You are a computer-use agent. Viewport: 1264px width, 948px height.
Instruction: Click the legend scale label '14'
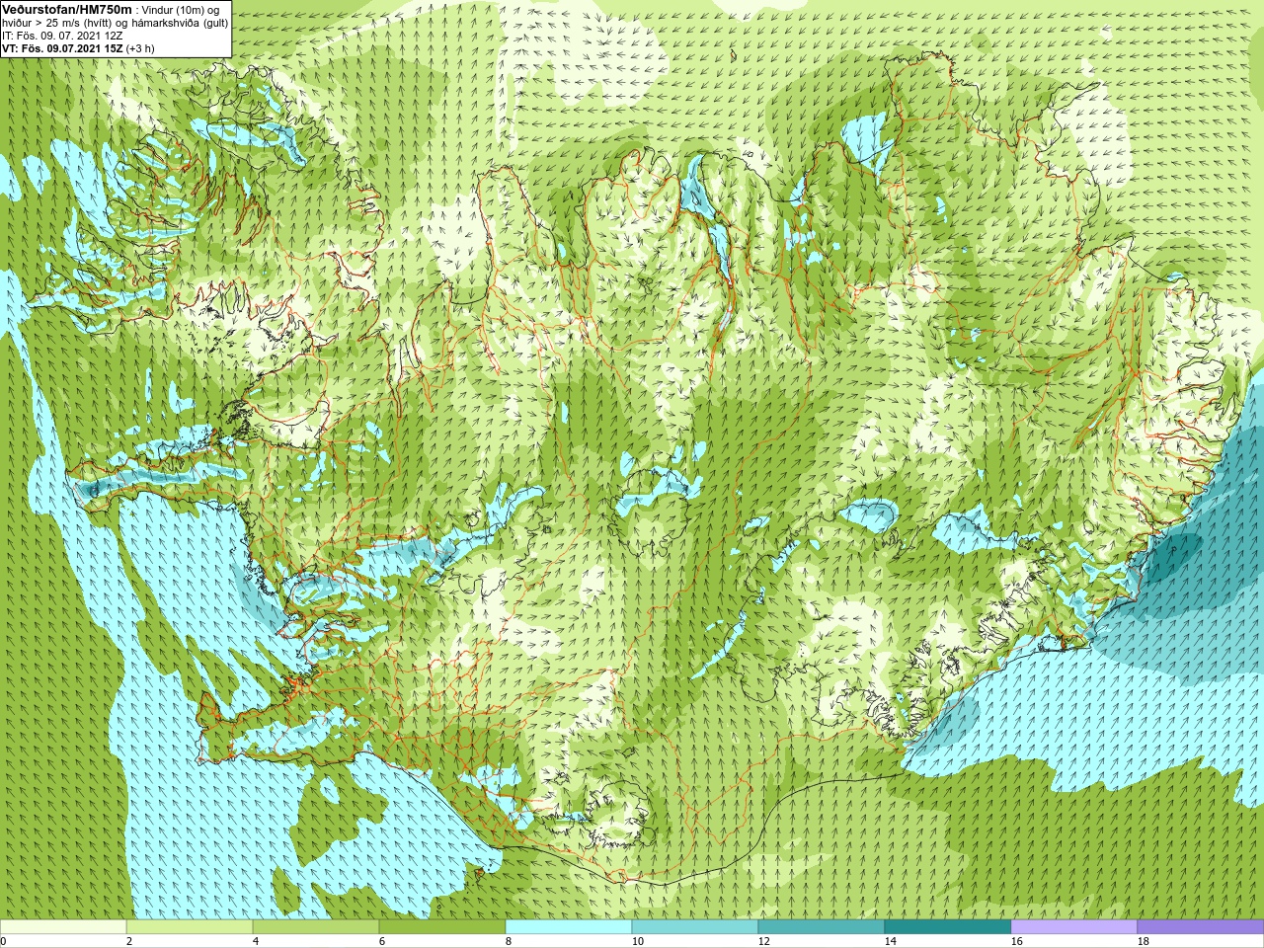[891, 941]
